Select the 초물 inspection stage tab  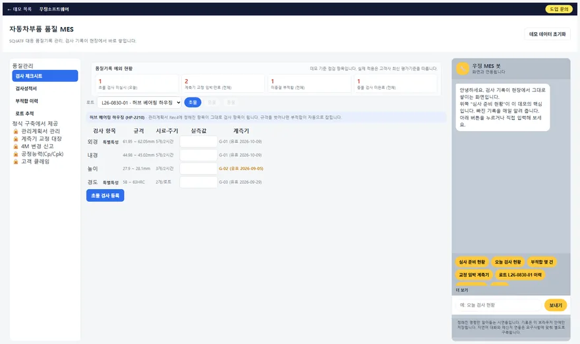(x=192, y=102)
